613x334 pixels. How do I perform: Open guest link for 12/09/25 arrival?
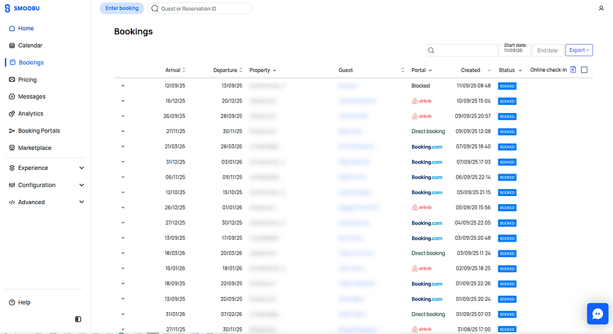point(348,86)
